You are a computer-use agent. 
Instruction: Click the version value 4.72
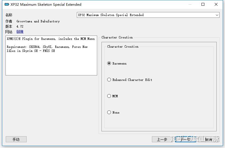coord(20,26)
